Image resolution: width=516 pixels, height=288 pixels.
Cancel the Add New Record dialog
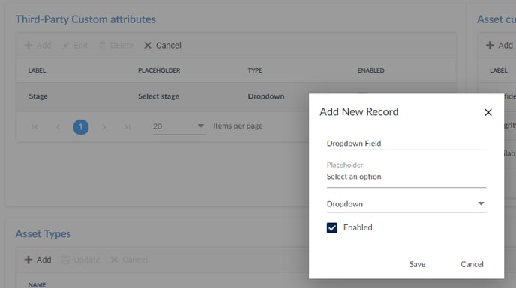pyautogui.click(x=472, y=264)
